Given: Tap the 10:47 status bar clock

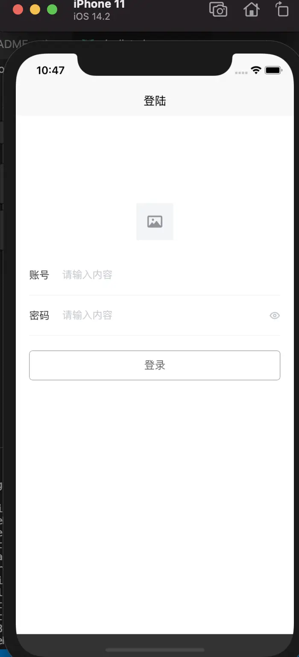Looking at the screenshot, I should [50, 70].
